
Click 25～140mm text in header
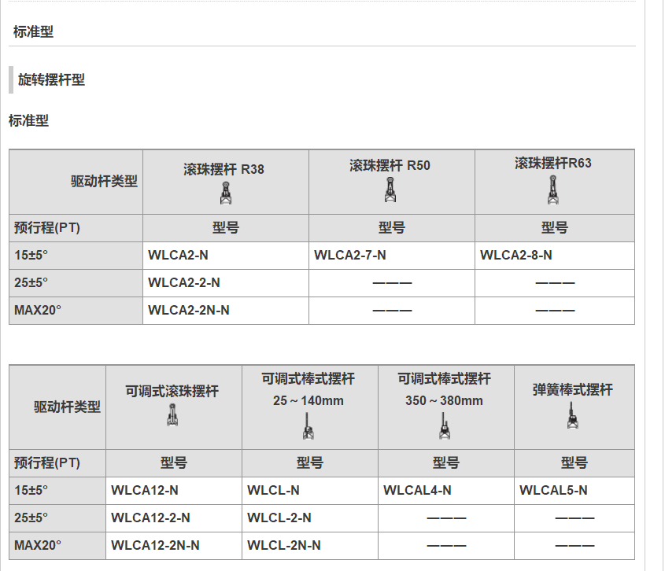click(x=308, y=400)
